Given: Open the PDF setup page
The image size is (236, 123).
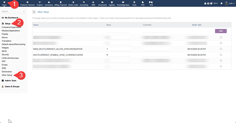Looking at the screenshot, I should [x=4, y=62].
